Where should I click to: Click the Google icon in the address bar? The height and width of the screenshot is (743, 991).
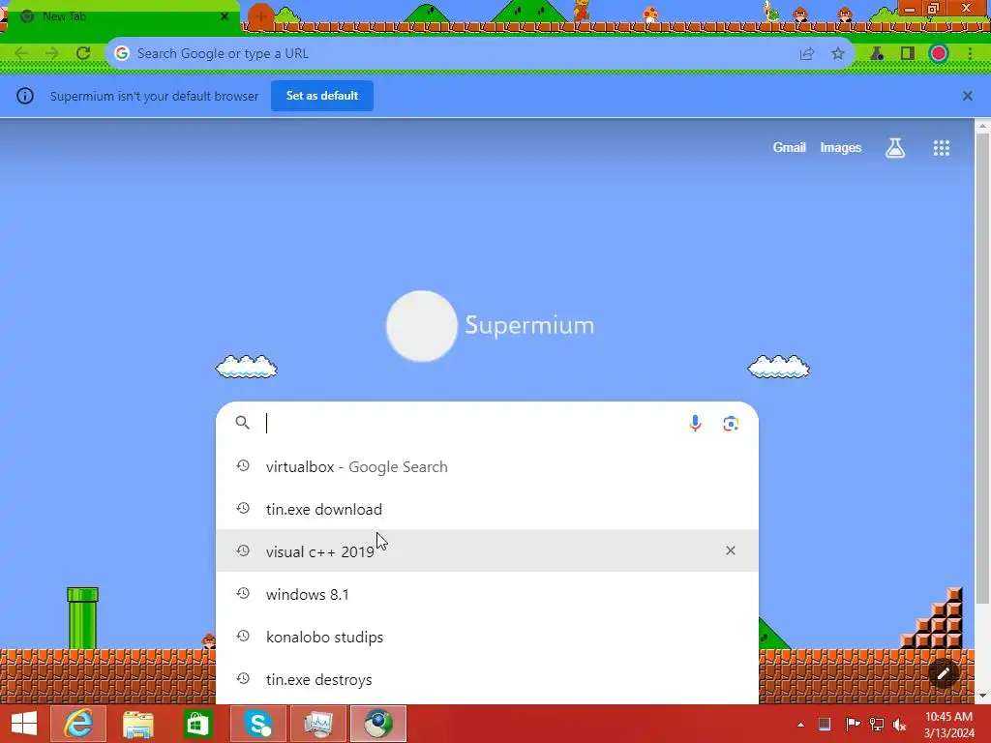[x=121, y=54]
